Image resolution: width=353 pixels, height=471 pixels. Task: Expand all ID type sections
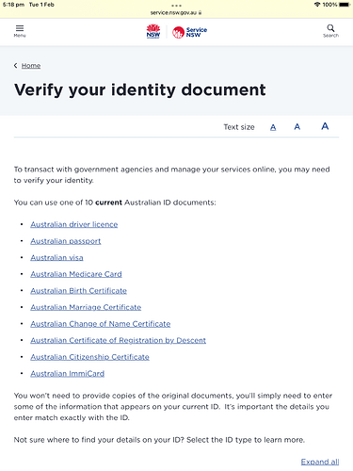click(320, 462)
